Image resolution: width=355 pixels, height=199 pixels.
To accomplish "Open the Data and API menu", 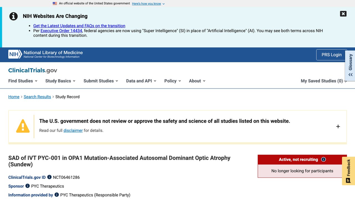I will [141, 81].
